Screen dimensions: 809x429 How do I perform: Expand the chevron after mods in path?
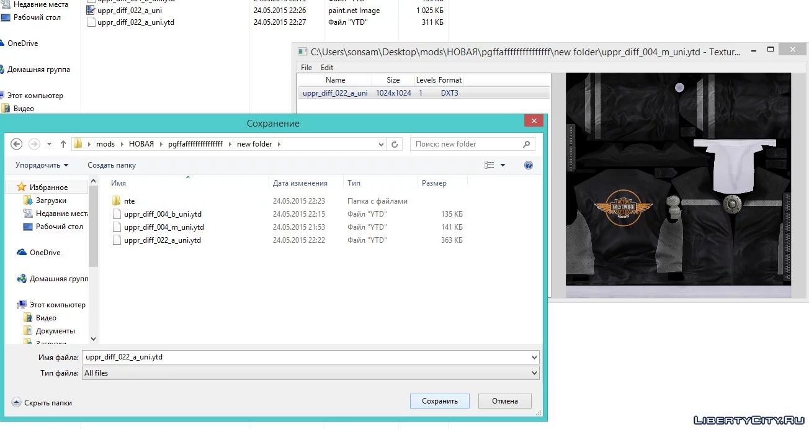(122, 144)
